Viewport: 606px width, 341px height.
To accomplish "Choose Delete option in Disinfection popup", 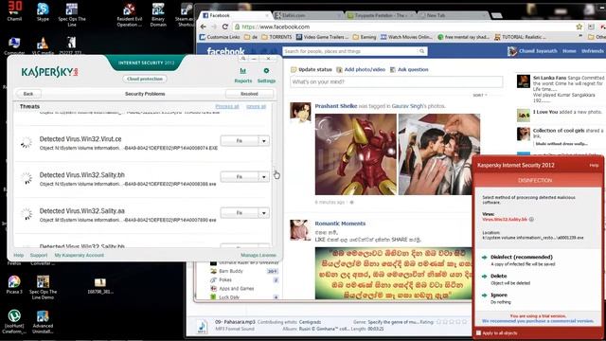I will click(x=499, y=276).
